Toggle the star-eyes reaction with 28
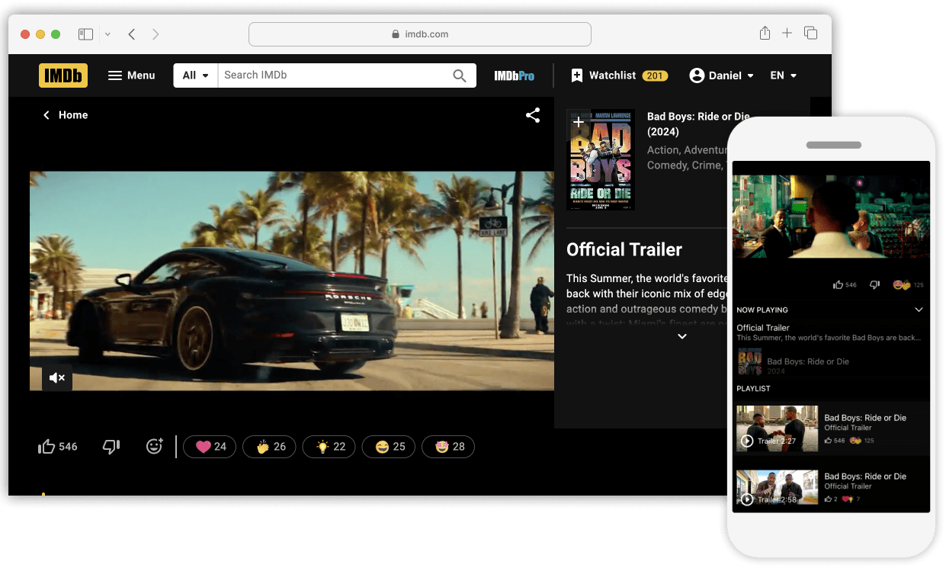The width and height of the screenshot is (946, 568). click(x=448, y=447)
